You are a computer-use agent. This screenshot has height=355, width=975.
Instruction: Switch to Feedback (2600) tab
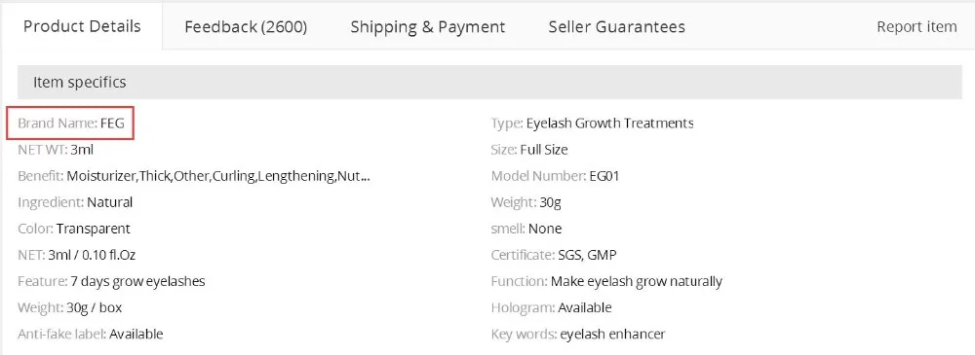point(246,27)
